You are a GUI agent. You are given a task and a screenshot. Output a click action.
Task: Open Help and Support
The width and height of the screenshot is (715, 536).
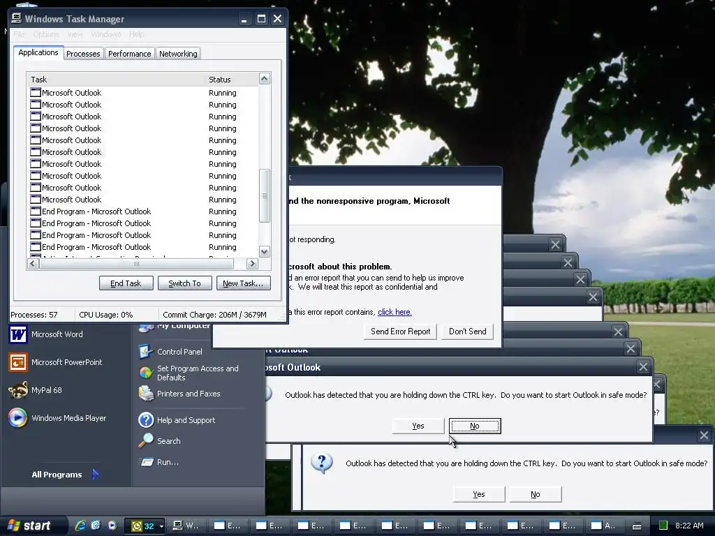(177, 419)
